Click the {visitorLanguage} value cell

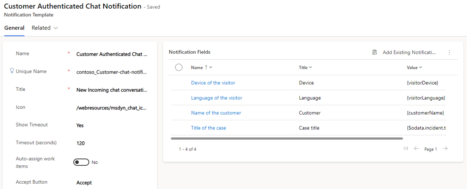pyautogui.click(x=426, y=98)
